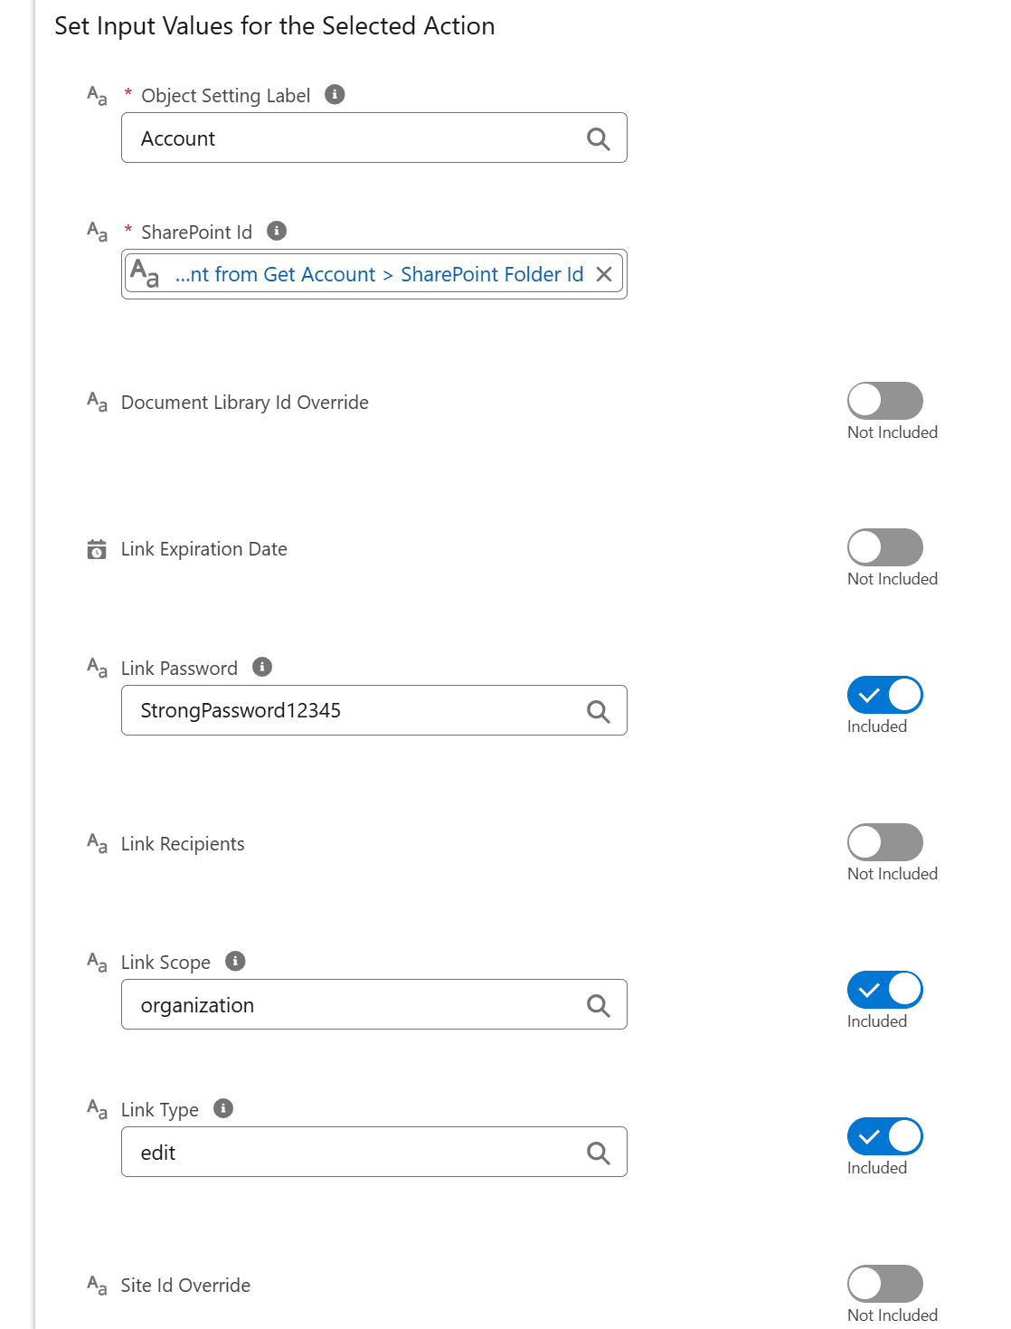The image size is (1011, 1329).
Task: Click the text type icon beside Site Id Override
Action: [96, 1283]
